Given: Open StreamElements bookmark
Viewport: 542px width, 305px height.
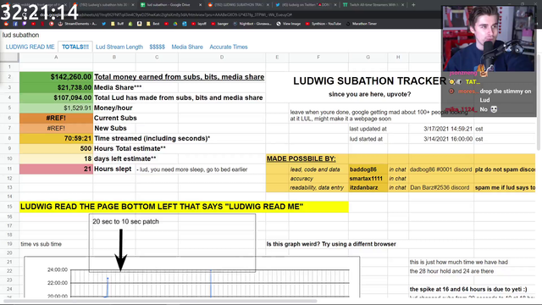Looking at the screenshot, I should 77,24.
